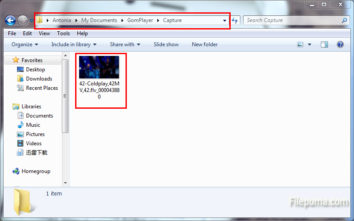
Task: Open the view options dropdown arrow
Action: point(309,44)
